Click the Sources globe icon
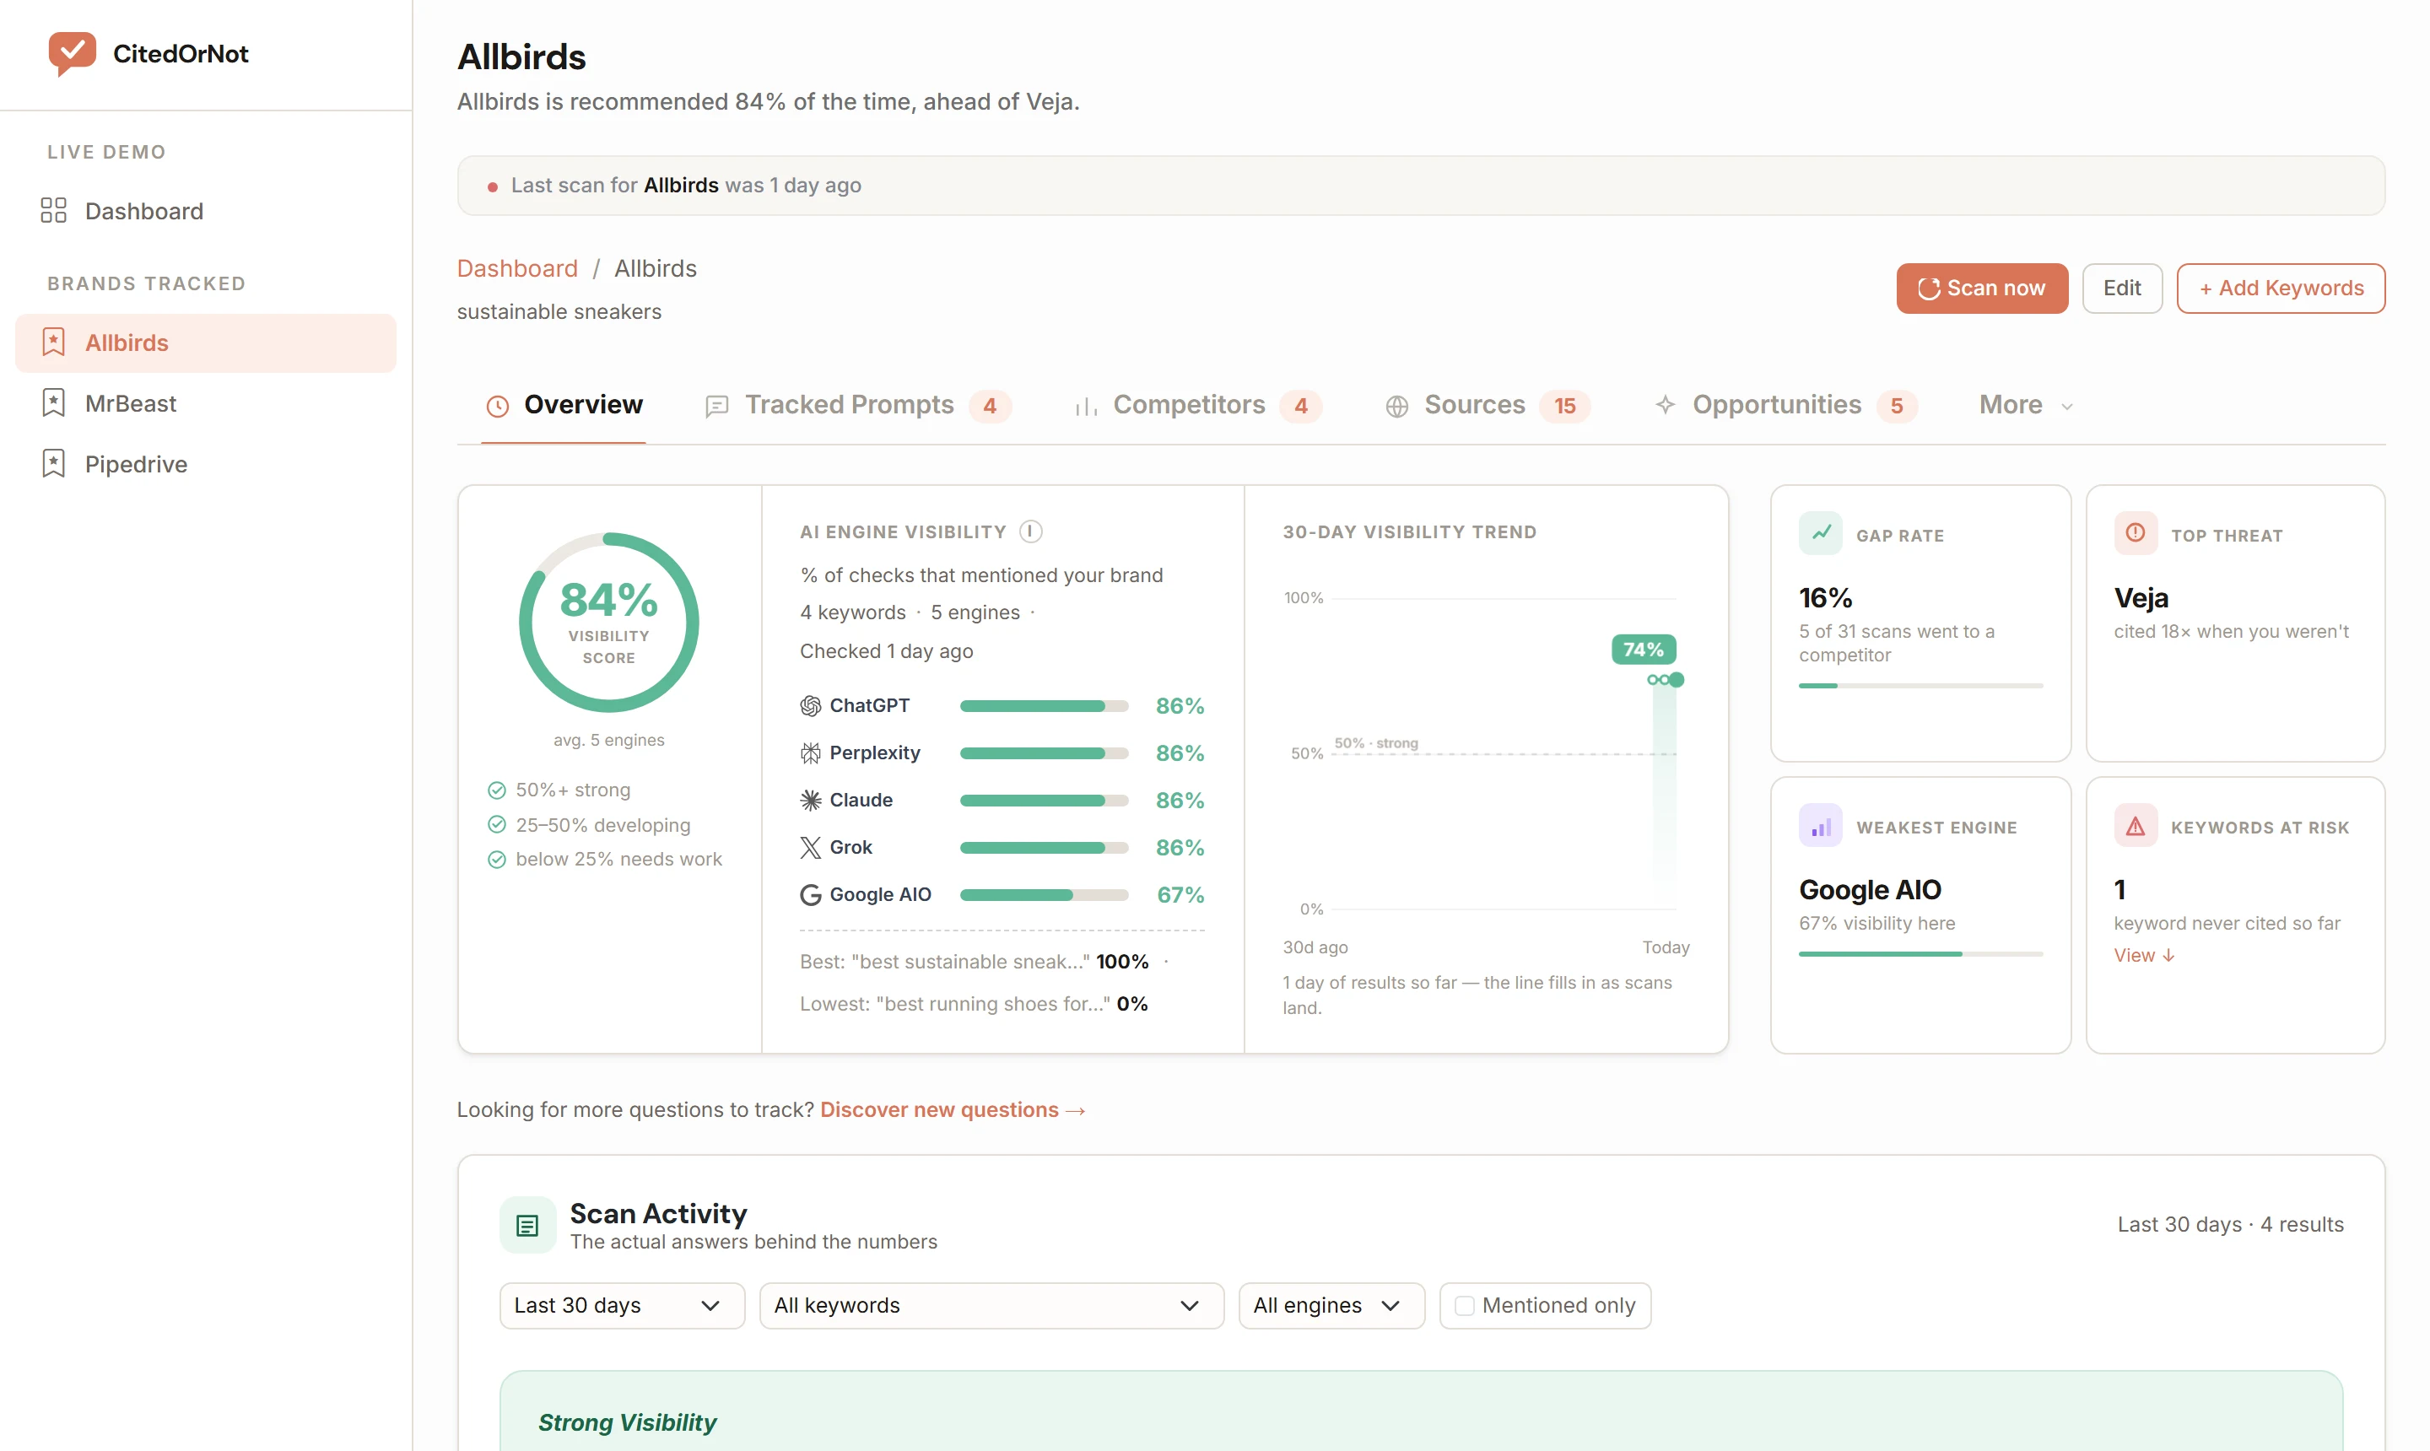2430x1451 pixels. (x=1396, y=406)
